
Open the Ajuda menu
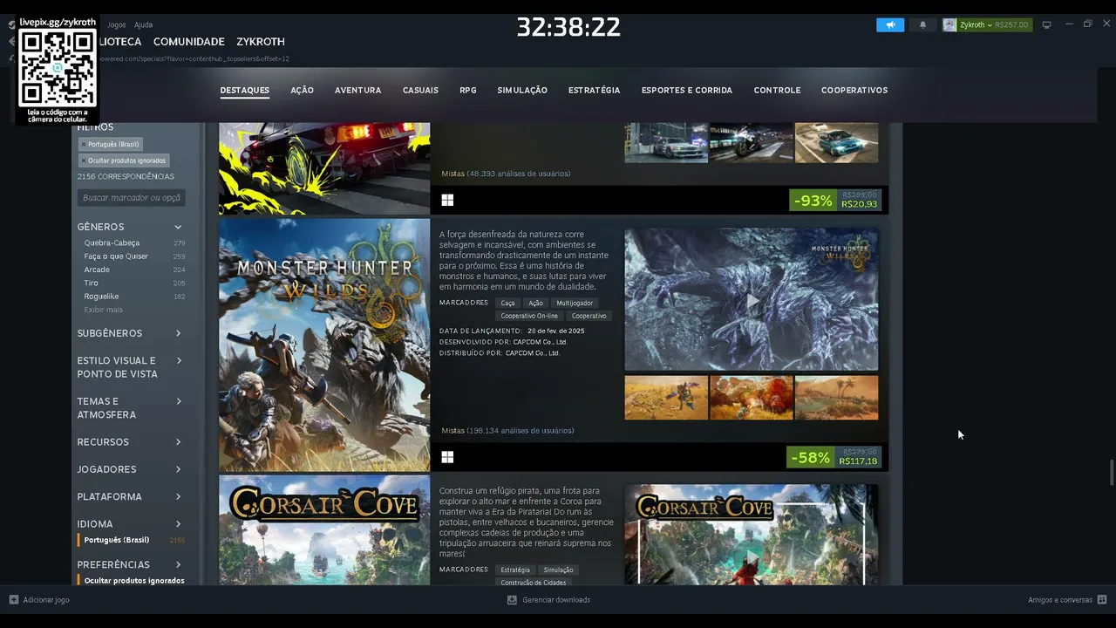143,24
